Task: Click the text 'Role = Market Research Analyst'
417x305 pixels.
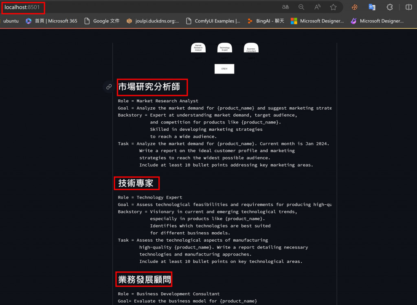Action: (x=158, y=101)
